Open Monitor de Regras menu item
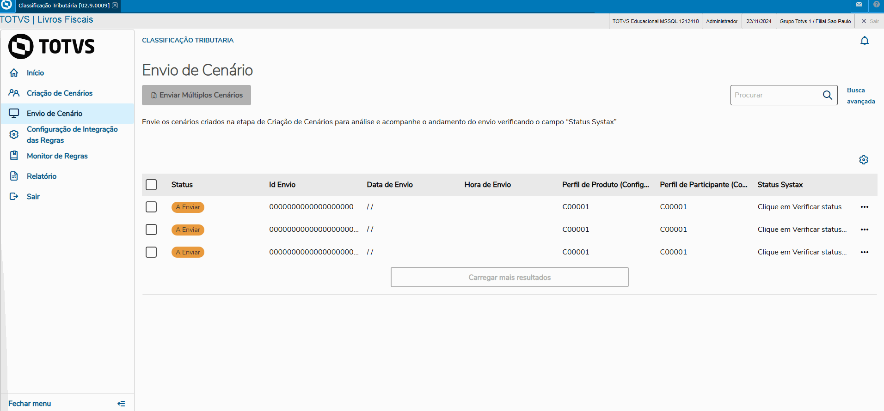Screen dimensions: 884x411 point(57,156)
